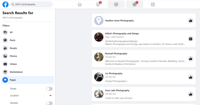Screen dimensions: 200x105
Task: Click 'I want to take your picture!' text
Action: [119, 98]
